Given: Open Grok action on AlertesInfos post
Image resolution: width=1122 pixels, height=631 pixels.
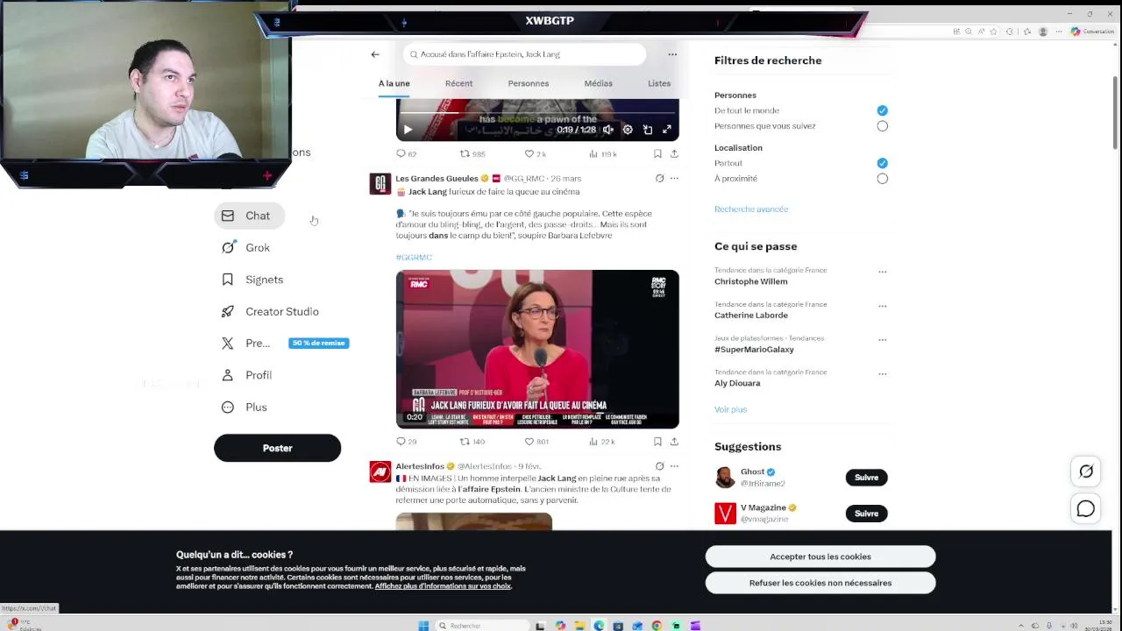Looking at the screenshot, I should (x=659, y=466).
